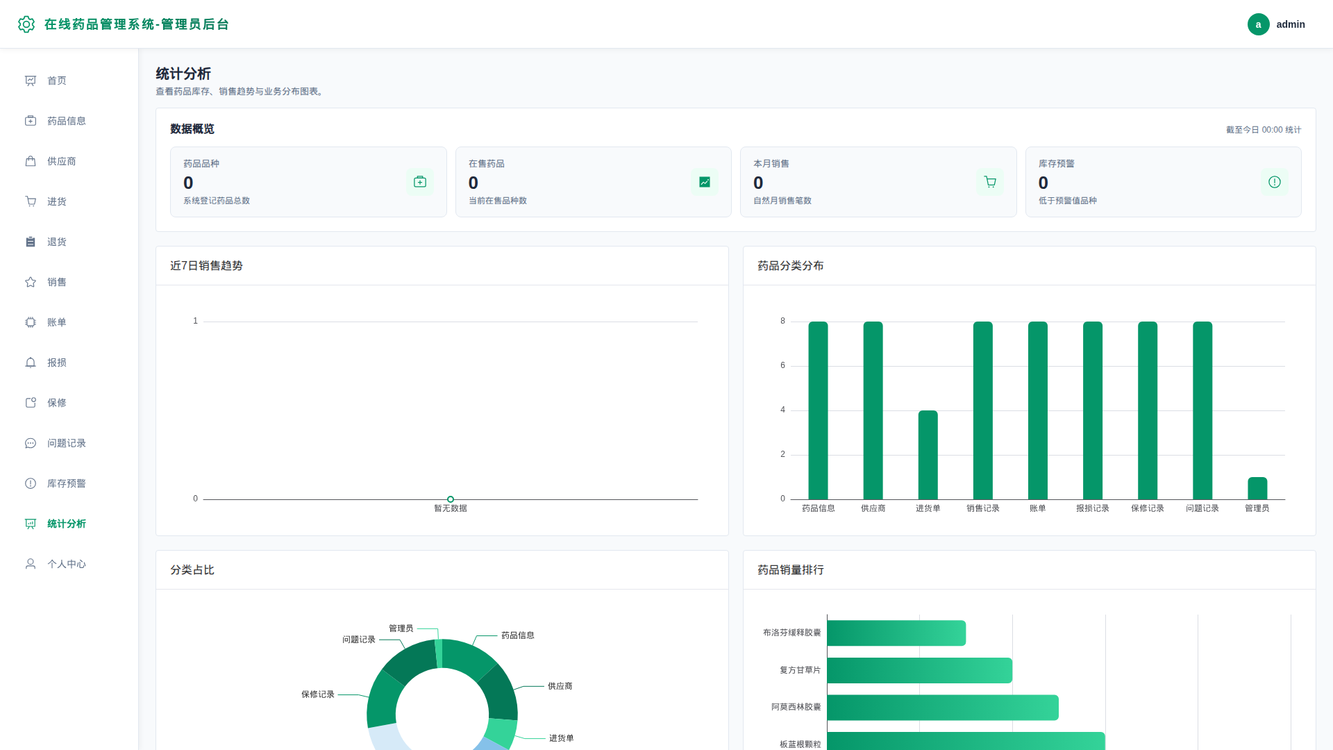Click the 首页 icon in the sidebar
This screenshot has width=1333, height=750.
(31, 81)
